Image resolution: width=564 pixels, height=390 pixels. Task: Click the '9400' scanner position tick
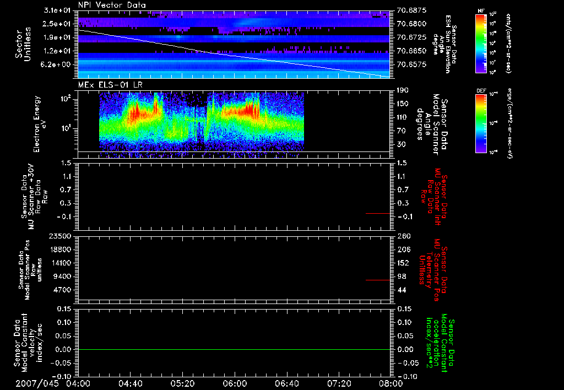pyautogui.click(x=62, y=277)
